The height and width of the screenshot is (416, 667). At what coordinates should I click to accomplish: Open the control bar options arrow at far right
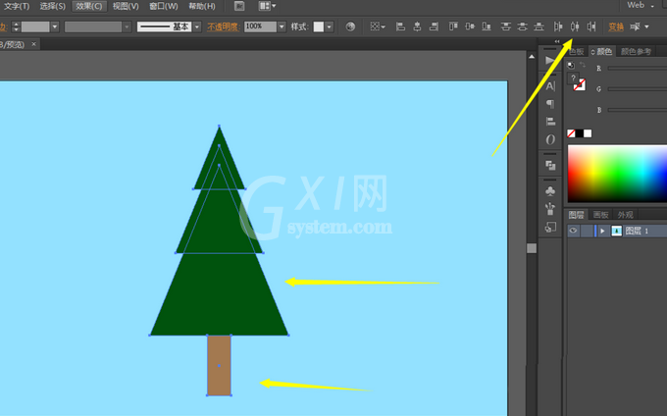click(x=647, y=26)
